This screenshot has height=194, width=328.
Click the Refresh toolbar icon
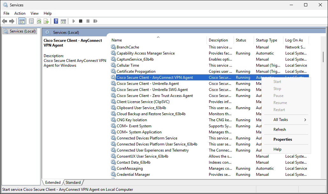click(x=39, y=21)
